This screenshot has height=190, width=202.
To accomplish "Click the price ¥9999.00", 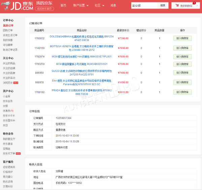I will [x=123, y=92].
